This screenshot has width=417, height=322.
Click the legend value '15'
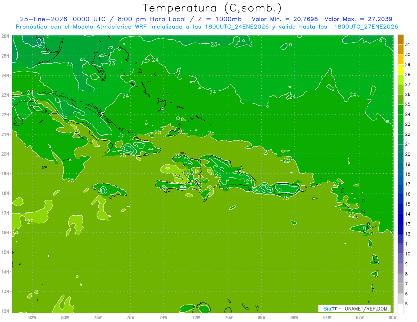point(408,204)
